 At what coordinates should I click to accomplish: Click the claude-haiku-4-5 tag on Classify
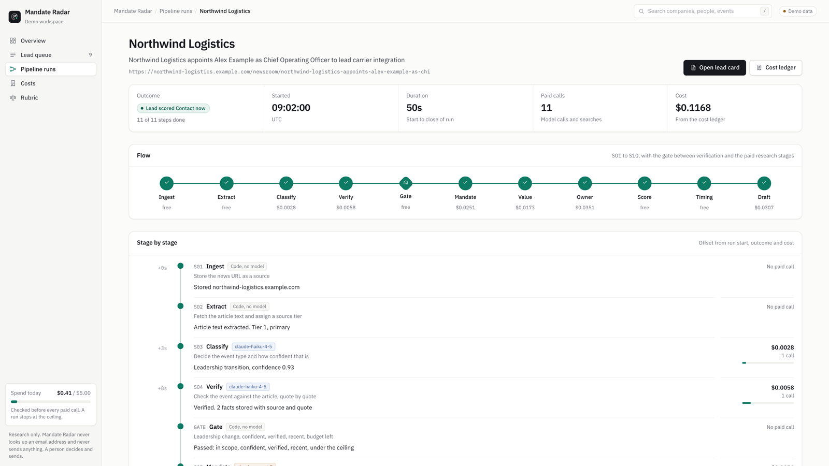coord(253,347)
